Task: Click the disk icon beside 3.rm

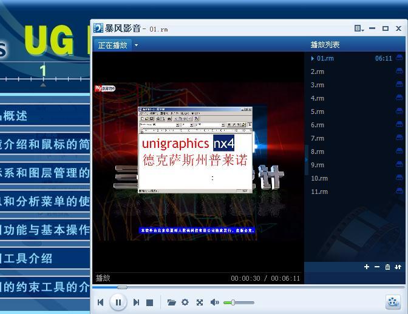Action: (x=399, y=84)
